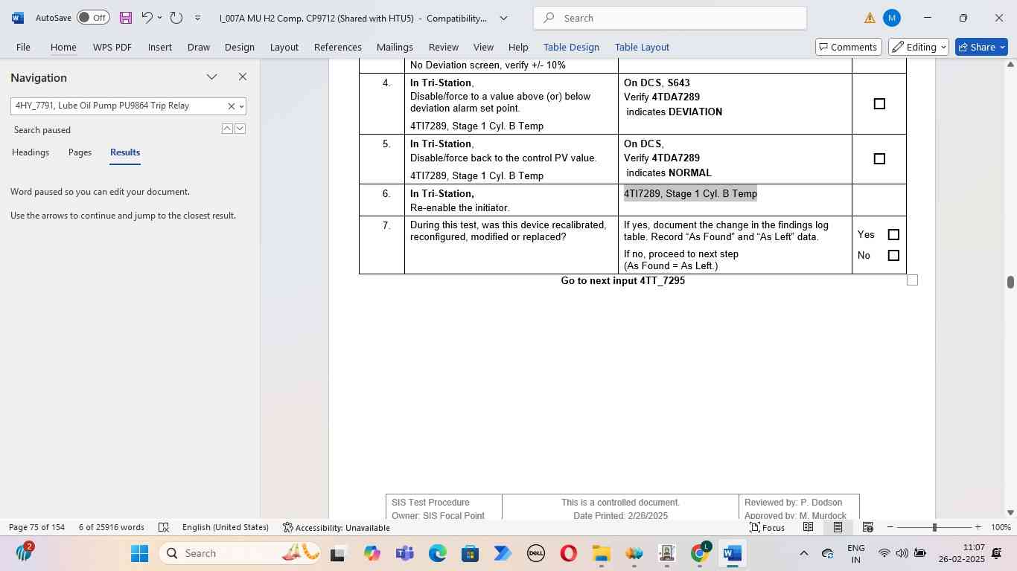Enable Focus mode in status bar
Image resolution: width=1017 pixels, height=571 pixels.
coord(767,527)
